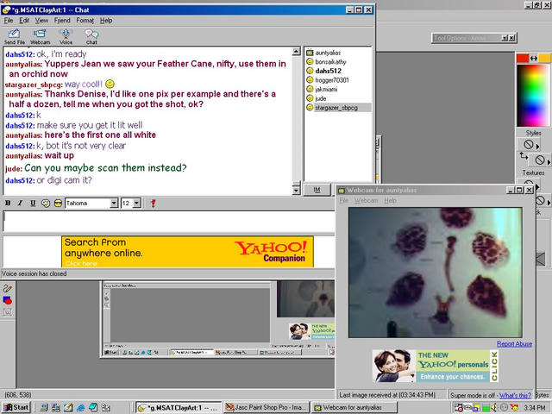Select stargazer_sbpcg in the user list
Image resolution: width=552 pixels, height=414 pixels.
coord(338,107)
